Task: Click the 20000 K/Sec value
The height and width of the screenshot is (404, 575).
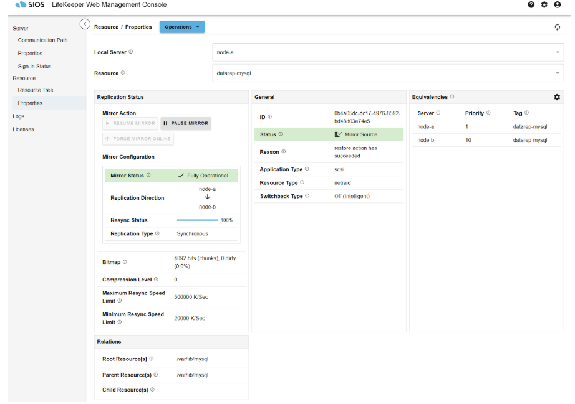Action: pos(190,318)
